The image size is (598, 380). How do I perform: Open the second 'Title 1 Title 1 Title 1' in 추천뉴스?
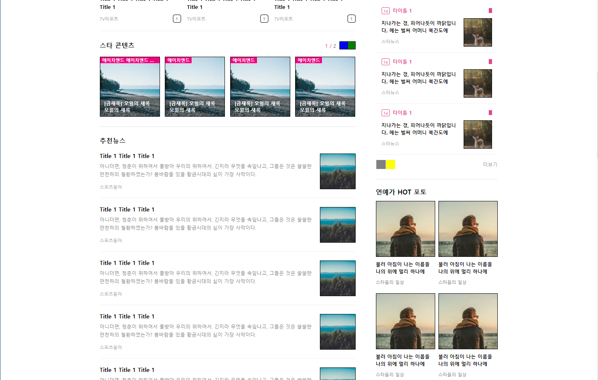(x=127, y=209)
